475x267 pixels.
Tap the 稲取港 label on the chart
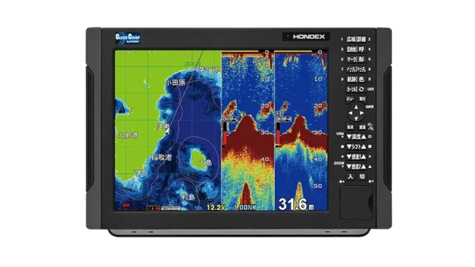[x=161, y=157]
